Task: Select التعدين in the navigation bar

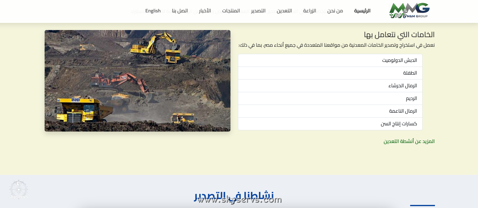Action: click(x=284, y=11)
